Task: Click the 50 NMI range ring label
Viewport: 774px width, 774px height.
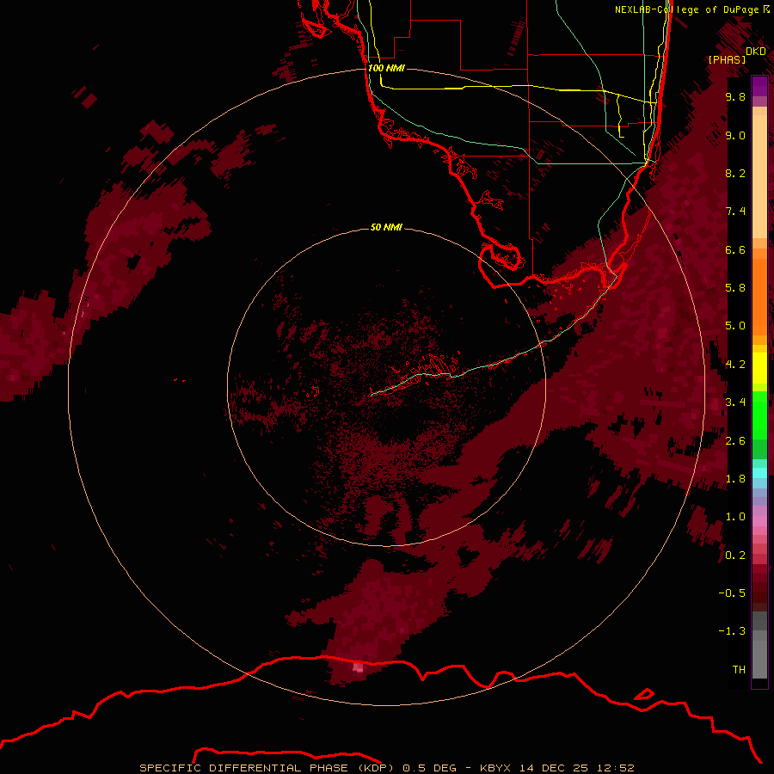Action: point(386,227)
